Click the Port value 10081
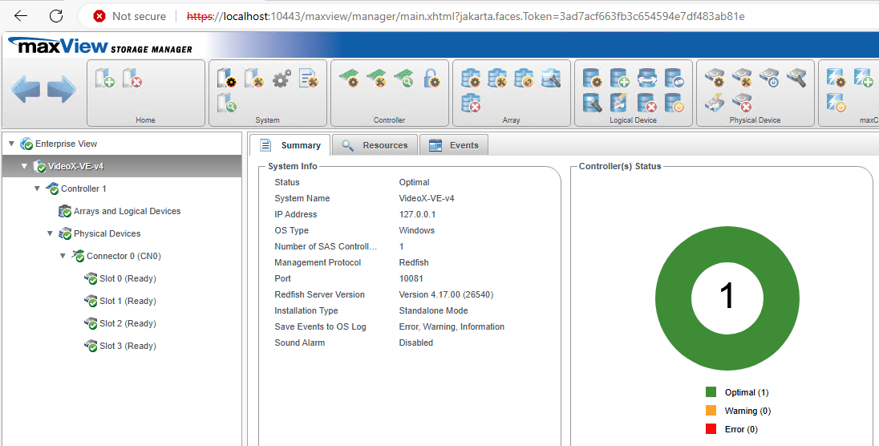 click(x=411, y=278)
